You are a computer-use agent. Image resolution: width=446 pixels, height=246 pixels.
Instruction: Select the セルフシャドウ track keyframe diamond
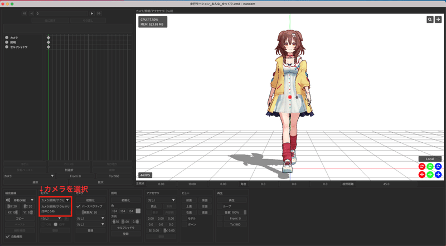tap(49, 47)
